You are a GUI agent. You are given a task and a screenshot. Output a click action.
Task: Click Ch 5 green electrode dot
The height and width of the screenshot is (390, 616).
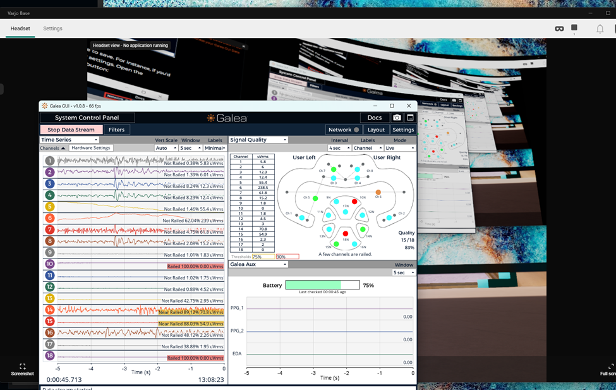[315, 198]
